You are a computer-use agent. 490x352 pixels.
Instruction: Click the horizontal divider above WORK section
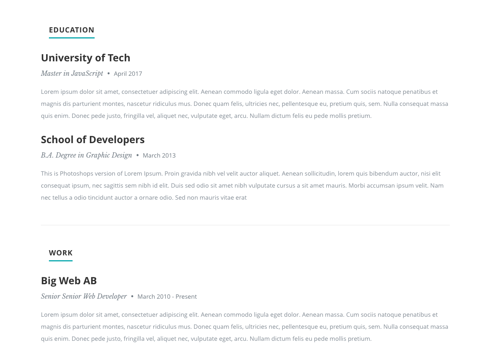[245, 225]
